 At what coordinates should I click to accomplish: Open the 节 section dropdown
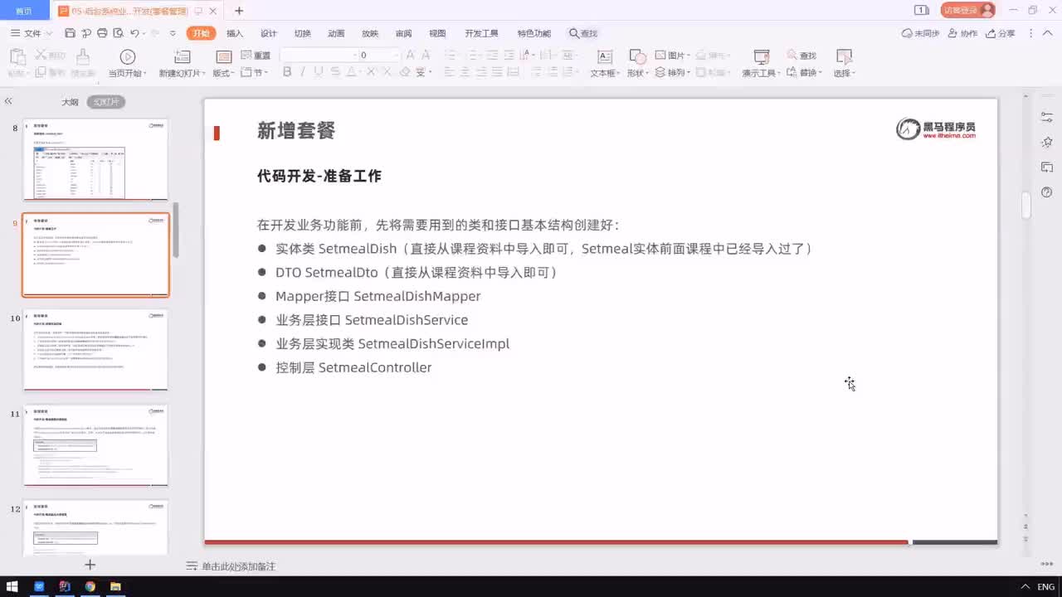coord(256,72)
